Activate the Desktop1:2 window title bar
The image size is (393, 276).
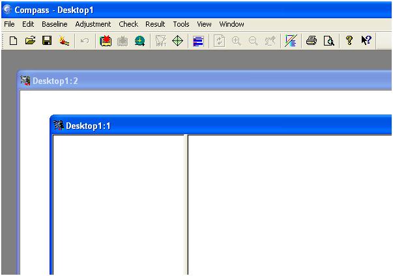[196, 81]
